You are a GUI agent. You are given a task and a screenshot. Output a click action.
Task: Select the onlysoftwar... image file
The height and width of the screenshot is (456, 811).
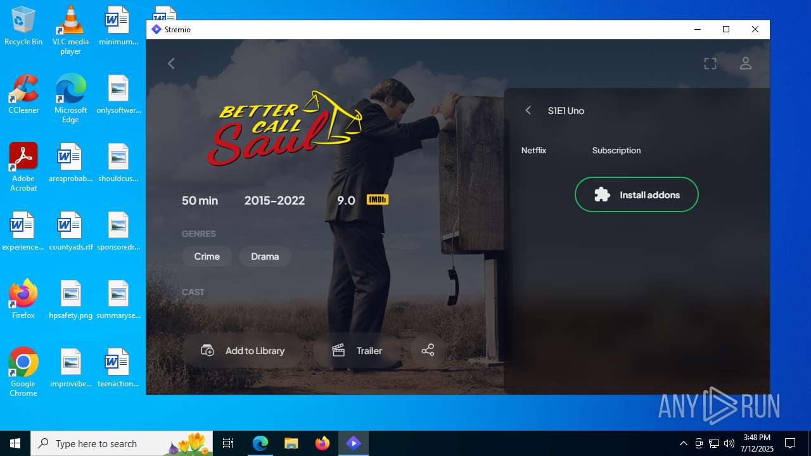(x=118, y=94)
